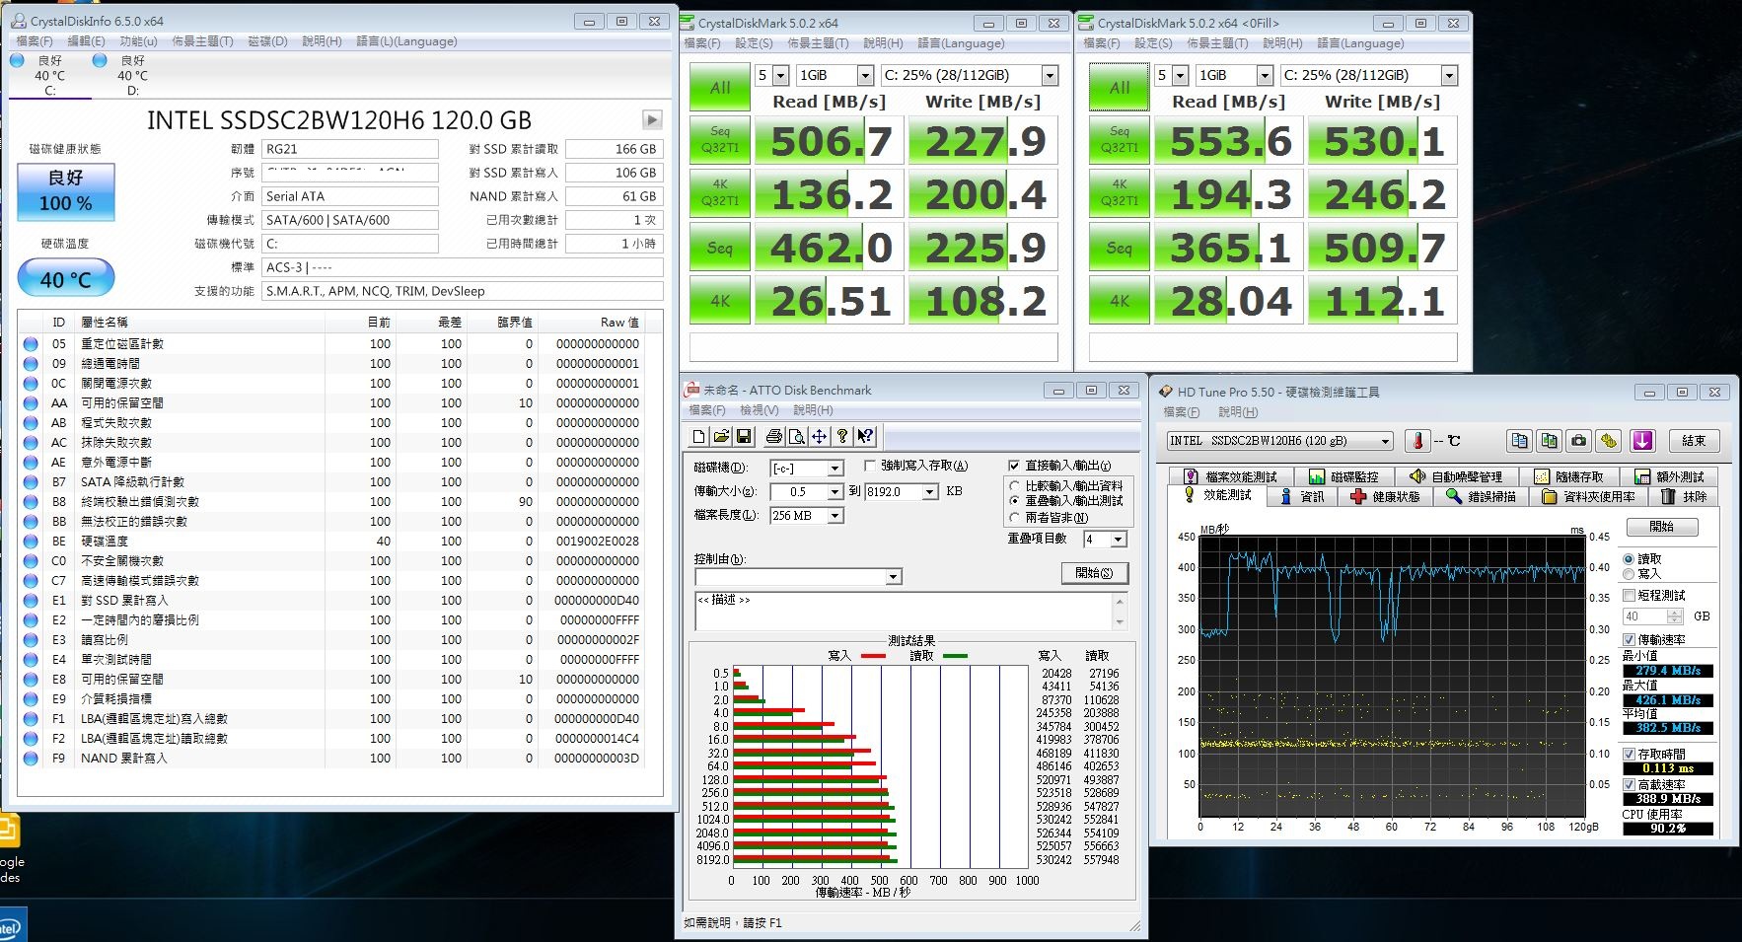Click Intel icon on Windows taskbar
This screenshot has height=942, width=1742.
click(x=12, y=925)
